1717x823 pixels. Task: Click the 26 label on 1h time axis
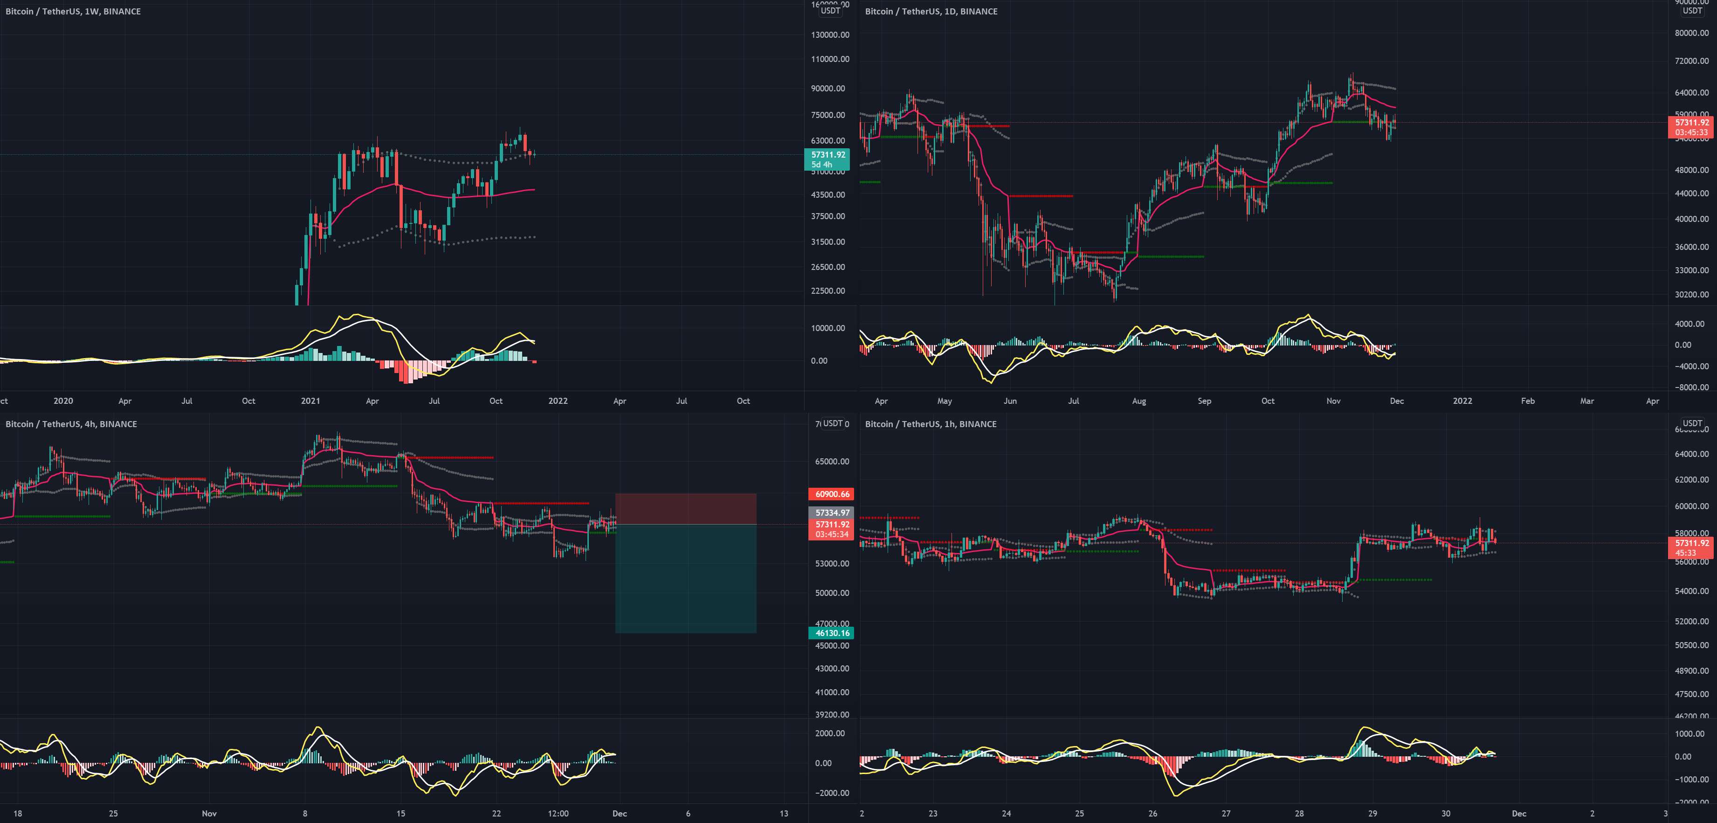1152,814
